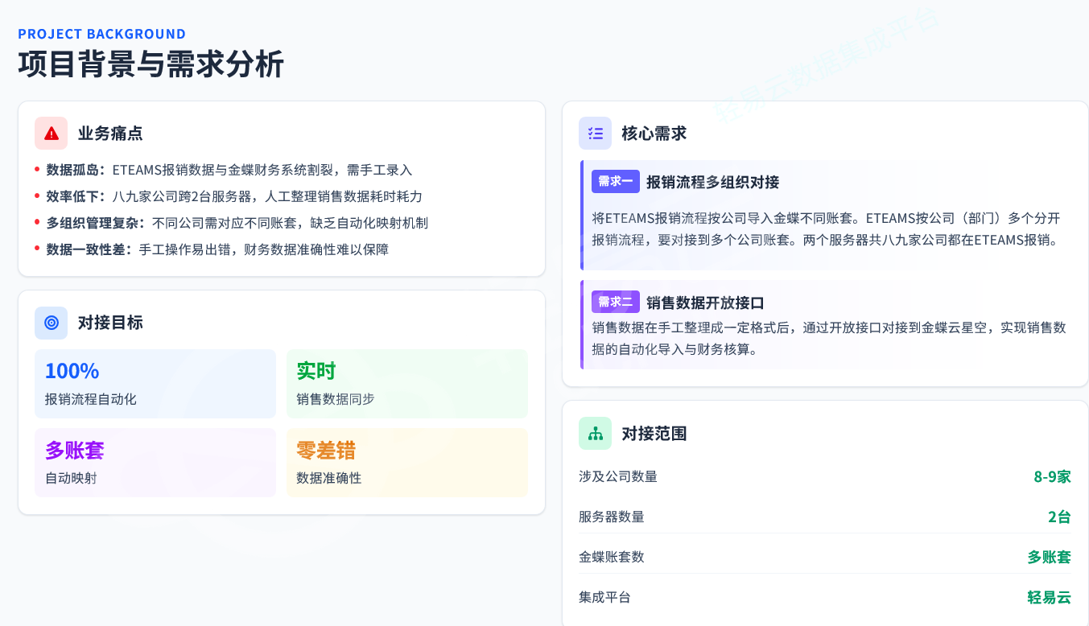Click the PROJECT BACKGROUND header label
1089x626 pixels.
102,34
